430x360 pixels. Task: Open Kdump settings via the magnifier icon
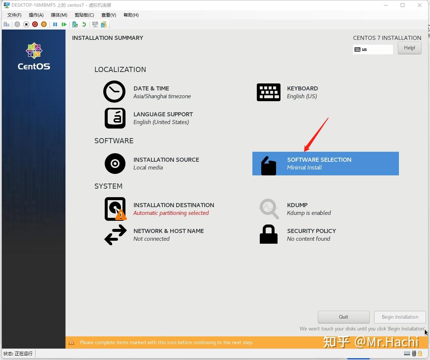point(269,209)
